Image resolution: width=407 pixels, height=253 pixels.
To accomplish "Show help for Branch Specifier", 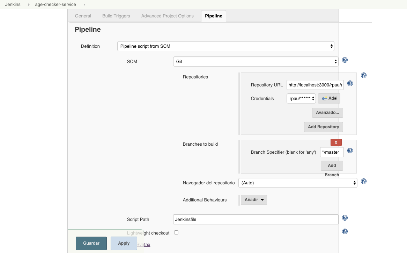I will coord(350,151).
